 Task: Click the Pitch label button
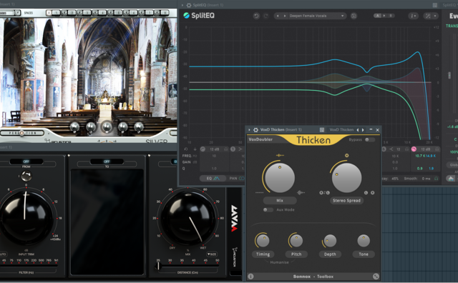coord(296,254)
